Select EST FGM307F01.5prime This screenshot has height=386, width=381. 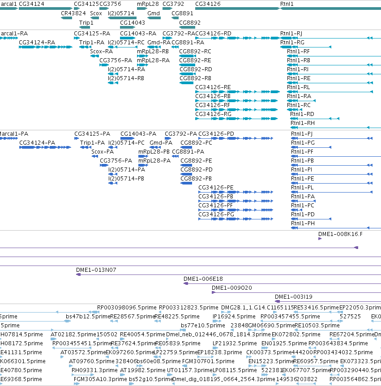pos(208,361)
